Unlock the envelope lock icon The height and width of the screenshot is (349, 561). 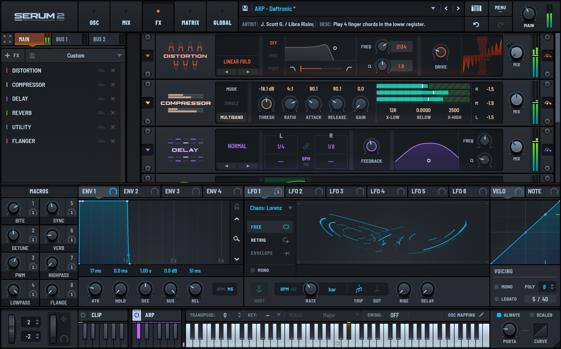(237, 207)
